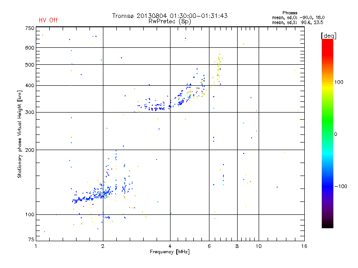Image resolution: width=358 pixels, height=268 pixels.
Task: Click the y-axis '600' tick label
Action: [x=30, y=48]
